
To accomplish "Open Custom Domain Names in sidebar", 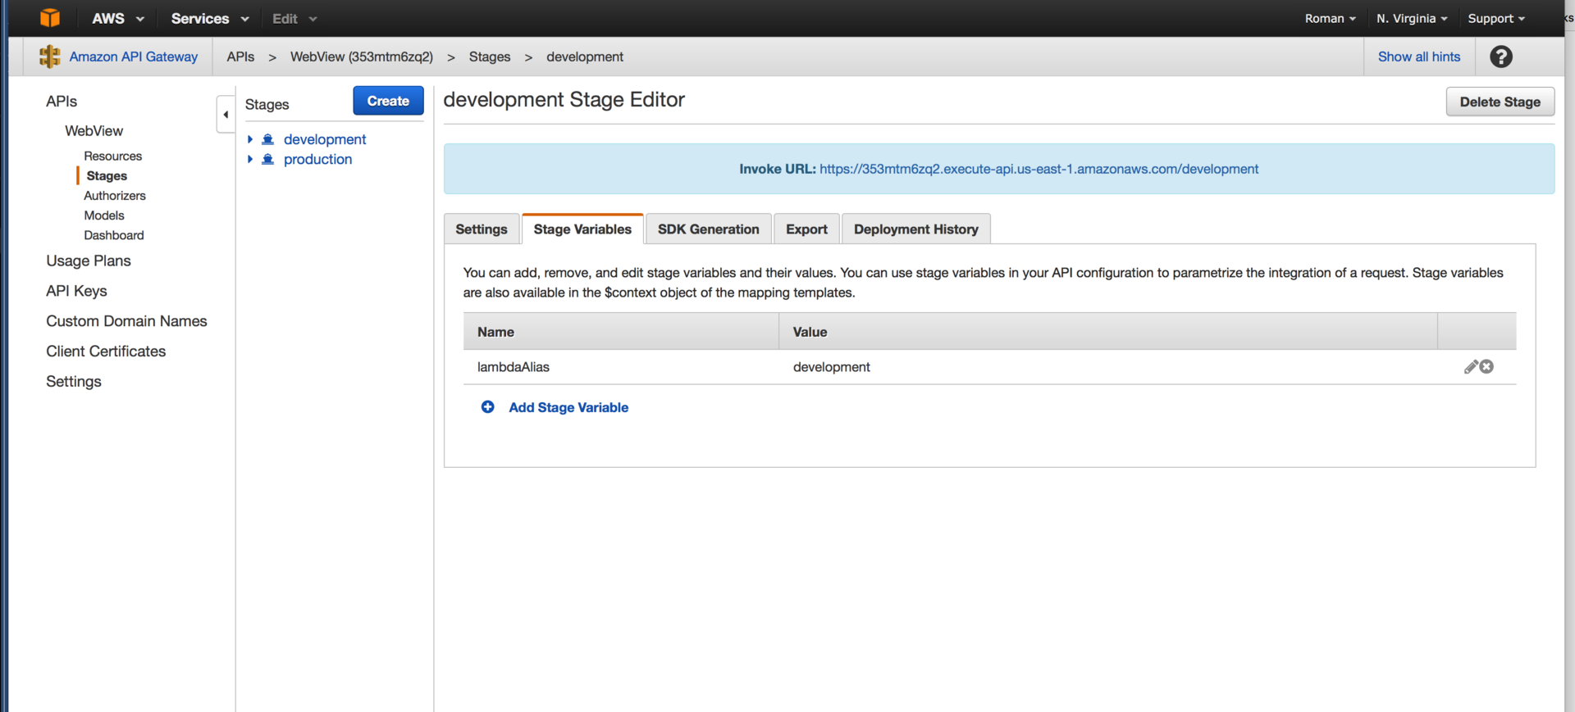I will pos(126,321).
